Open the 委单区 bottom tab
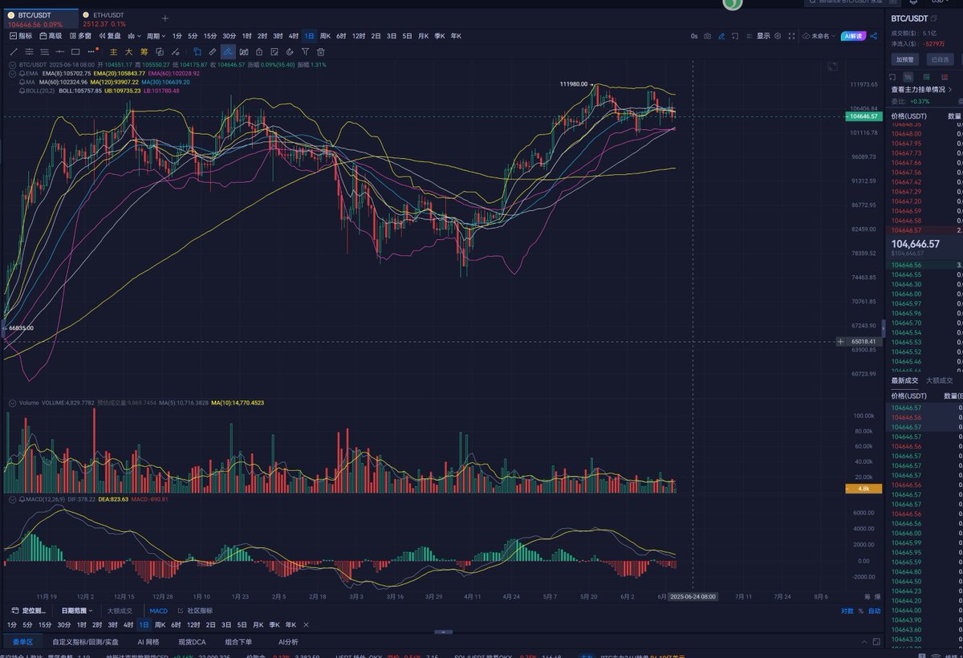Screen dimensions: 963x658 [x=22, y=642]
